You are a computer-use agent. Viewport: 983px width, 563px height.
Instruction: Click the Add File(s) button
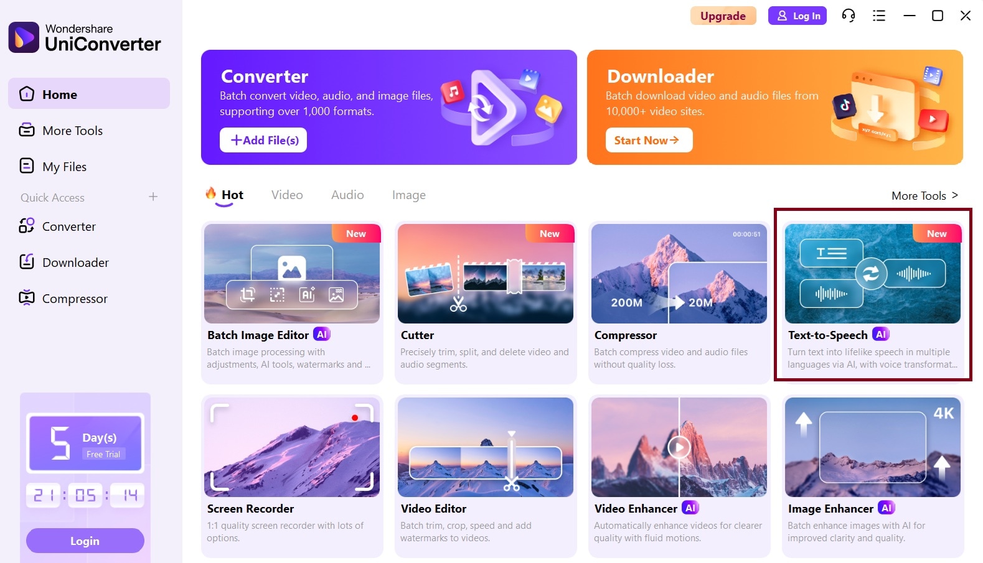coord(263,140)
